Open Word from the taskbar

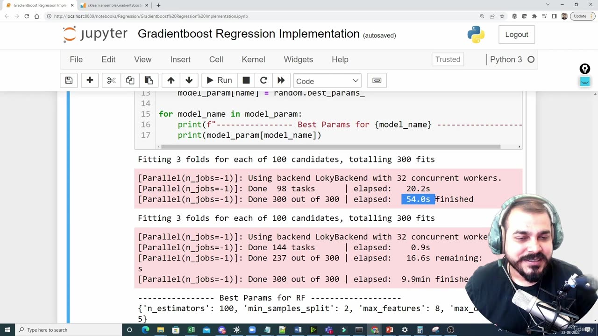(x=298, y=330)
